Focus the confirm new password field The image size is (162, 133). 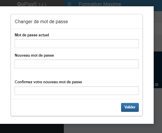pos(77,91)
